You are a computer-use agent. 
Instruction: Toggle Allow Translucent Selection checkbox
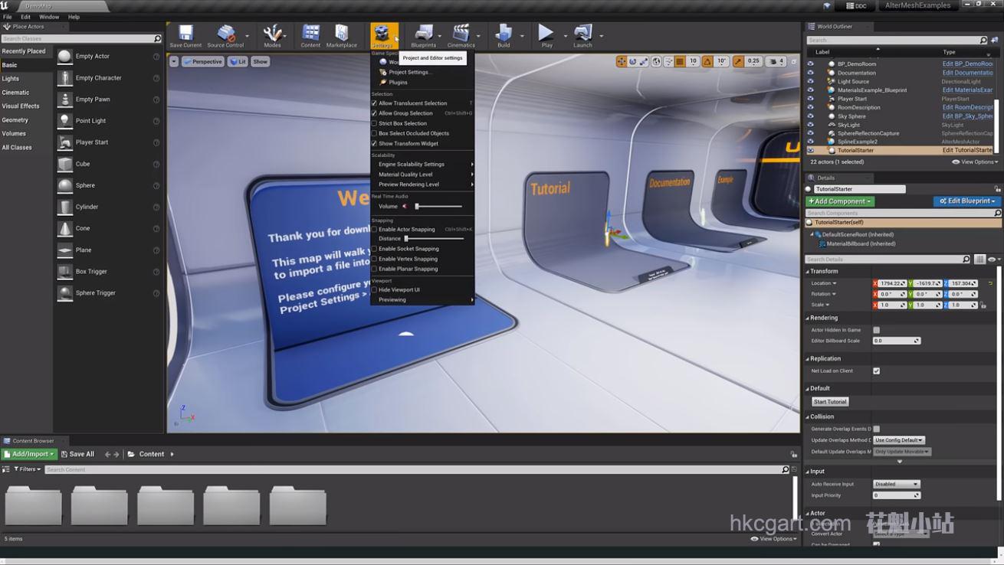click(374, 103)
